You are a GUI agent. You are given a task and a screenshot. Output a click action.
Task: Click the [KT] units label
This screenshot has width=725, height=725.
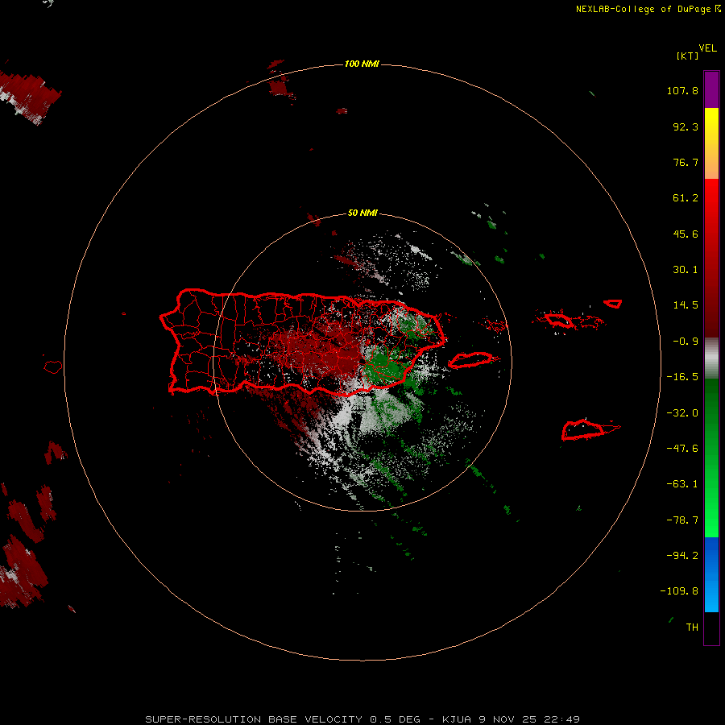pos(688,56)
